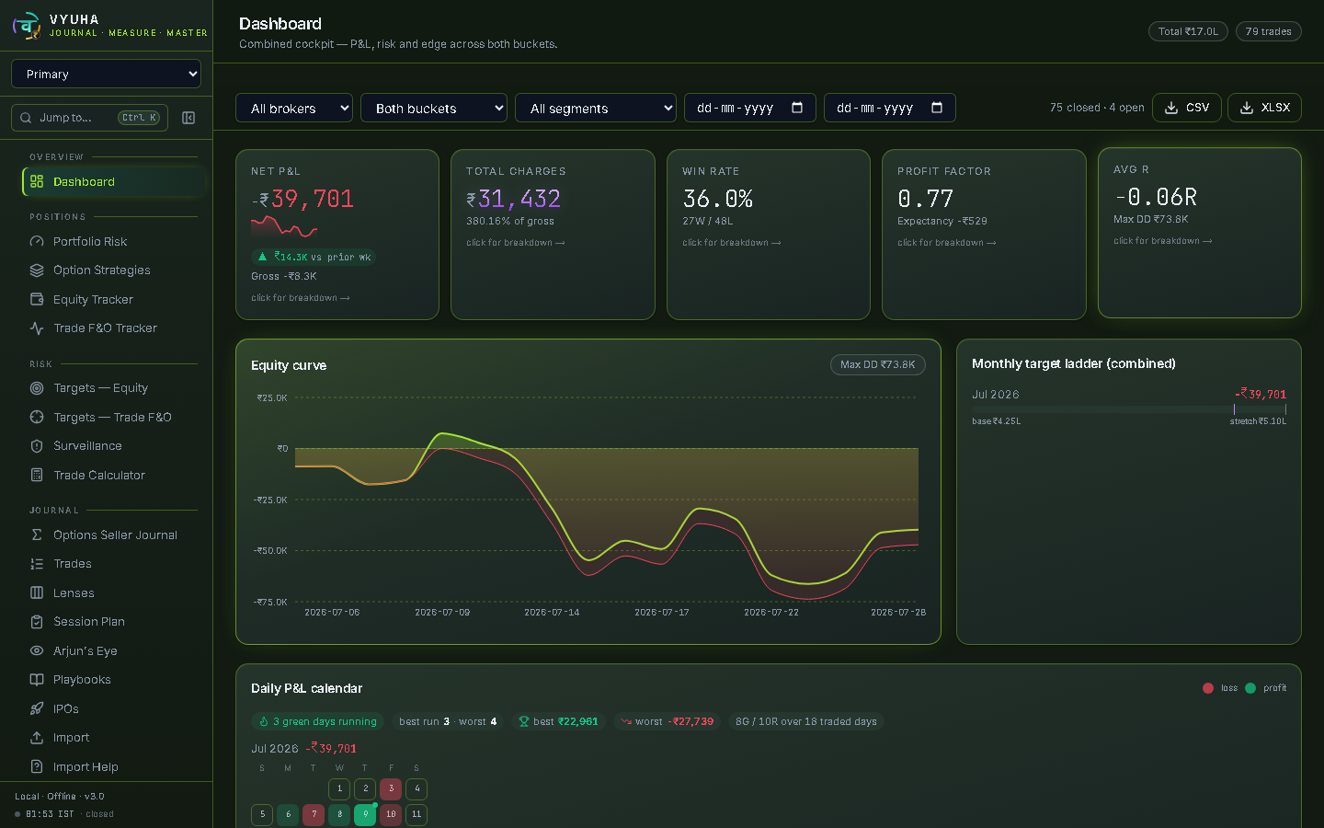This screenshot has width=1324, height=828.
Task: Click the Vyuha logo icon
Action: [27, 25]
